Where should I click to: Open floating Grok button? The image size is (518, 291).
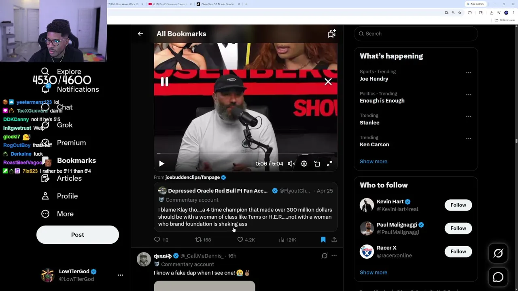(x=498, y=253)
